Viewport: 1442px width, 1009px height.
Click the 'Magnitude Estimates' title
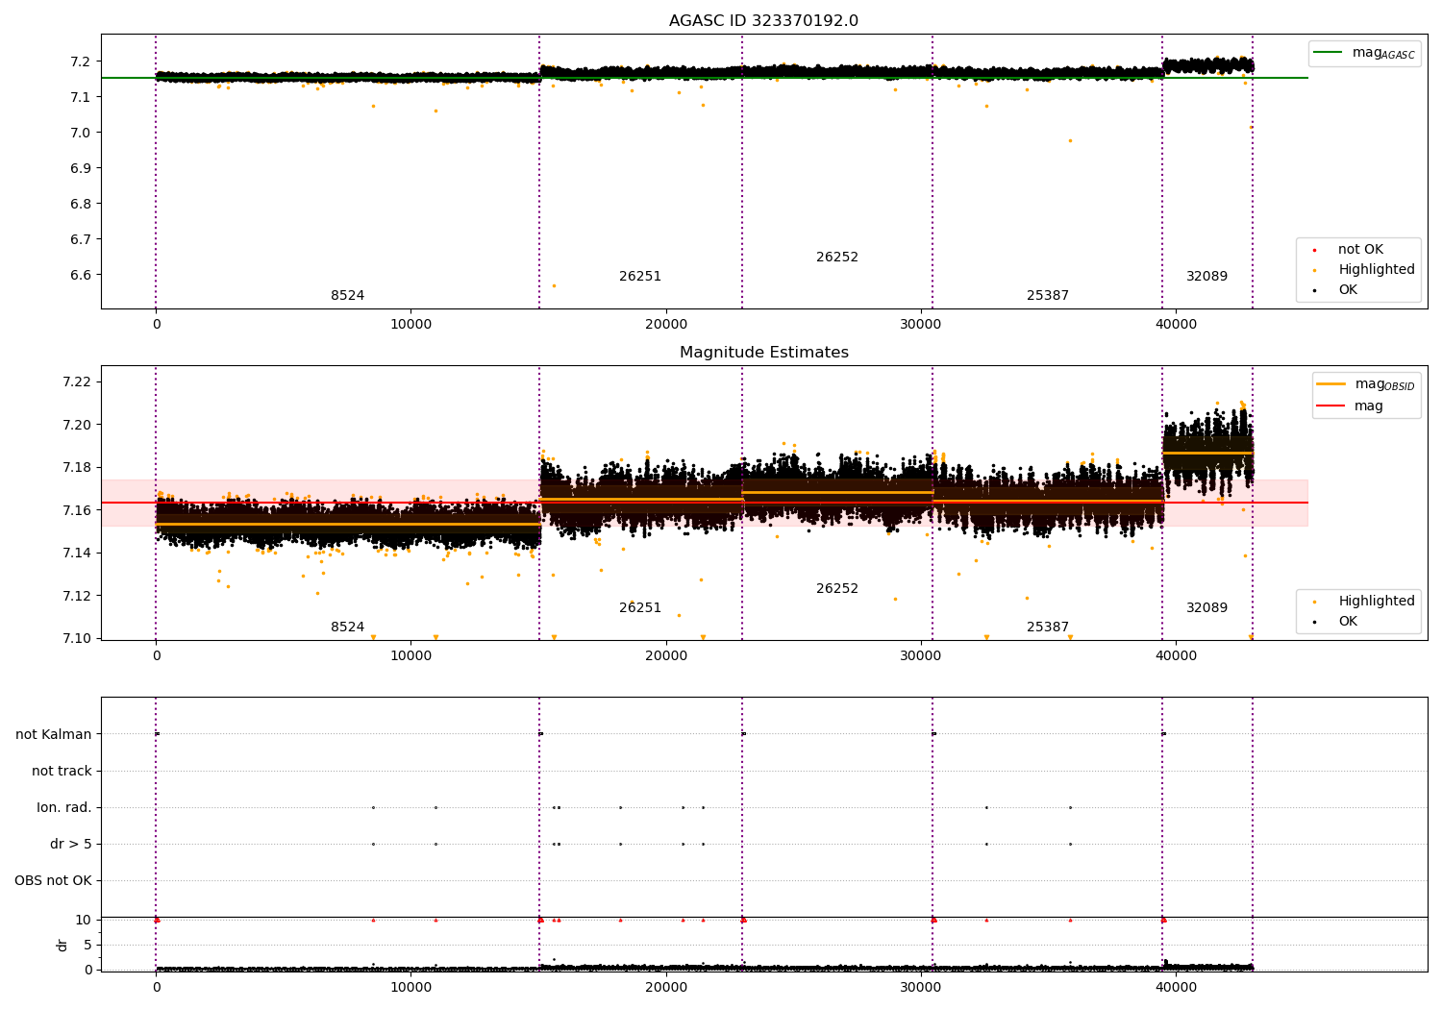(x=764, y=353)
